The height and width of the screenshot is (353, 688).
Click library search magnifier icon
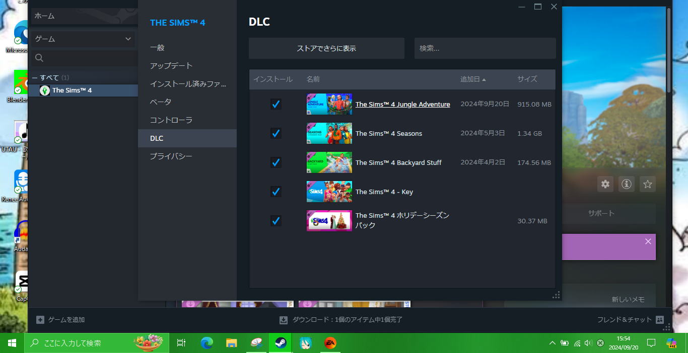coord(39,58)
